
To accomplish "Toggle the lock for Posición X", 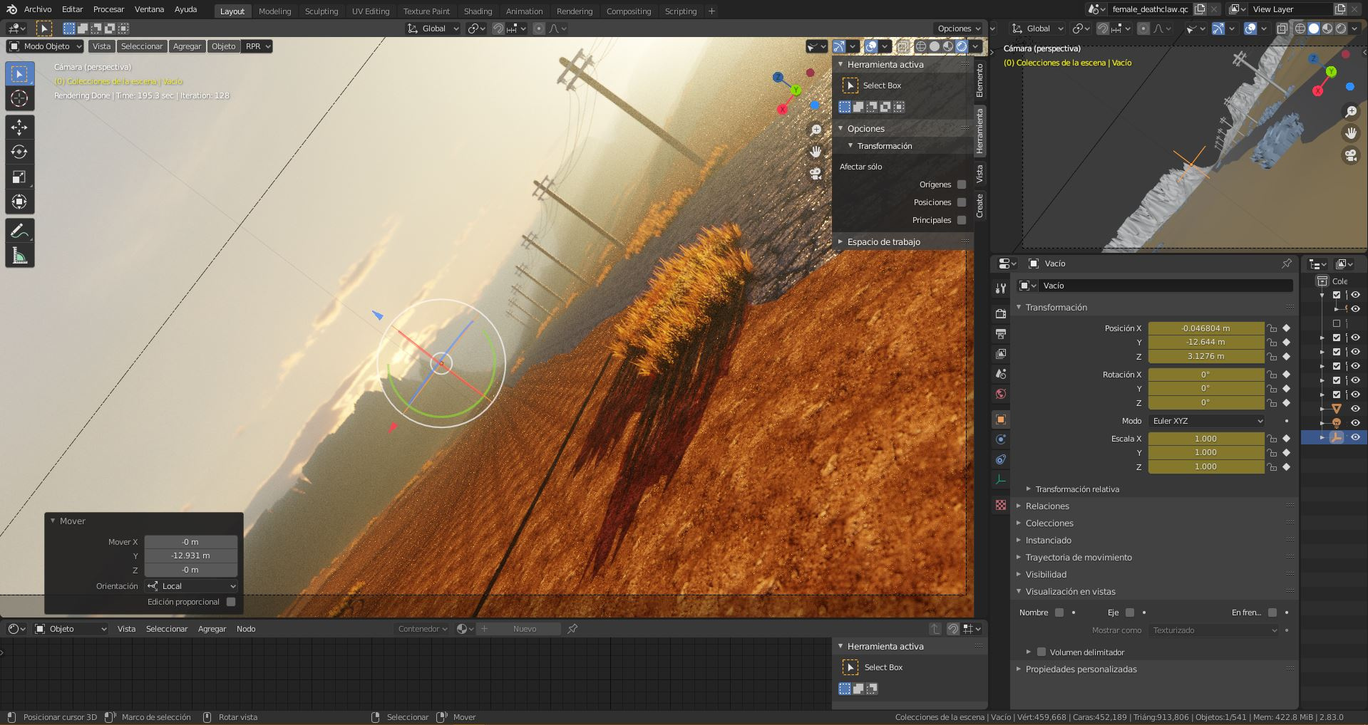I will [x=1272, y=328].
